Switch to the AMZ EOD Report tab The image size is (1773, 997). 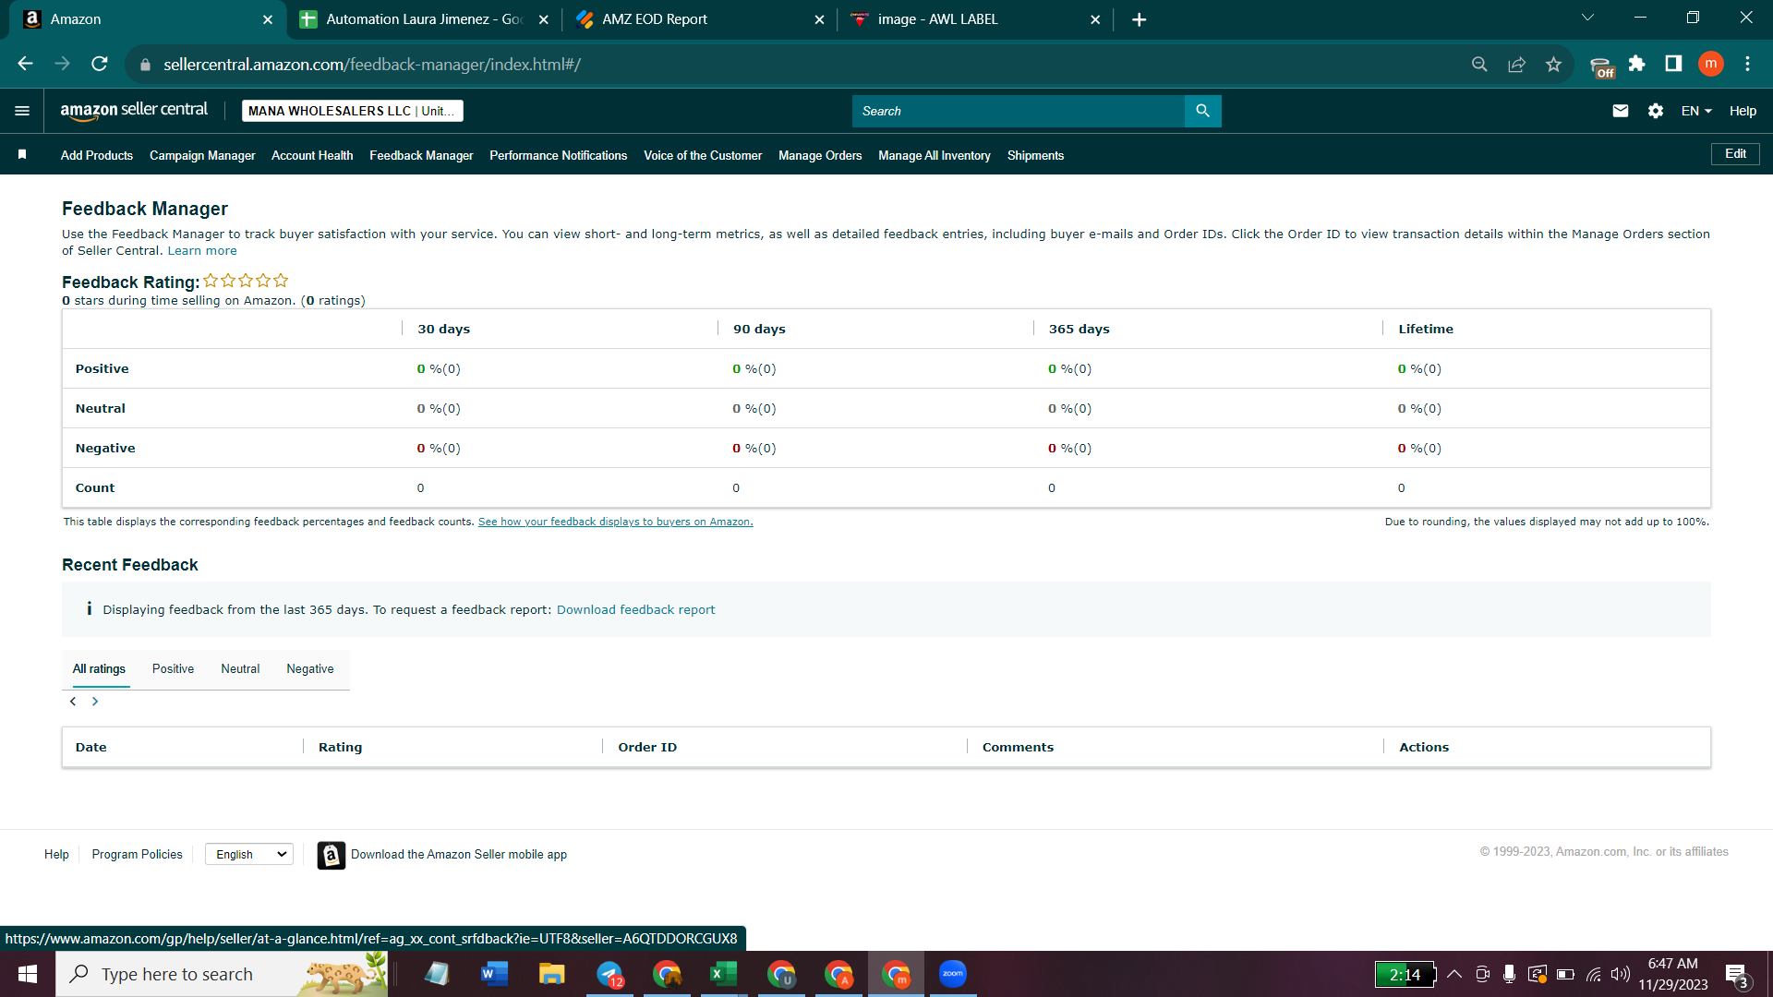[x=699, y=19]
